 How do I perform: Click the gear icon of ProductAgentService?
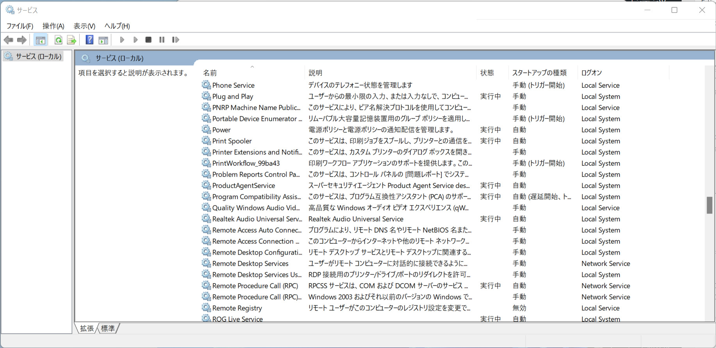(206, 185)
